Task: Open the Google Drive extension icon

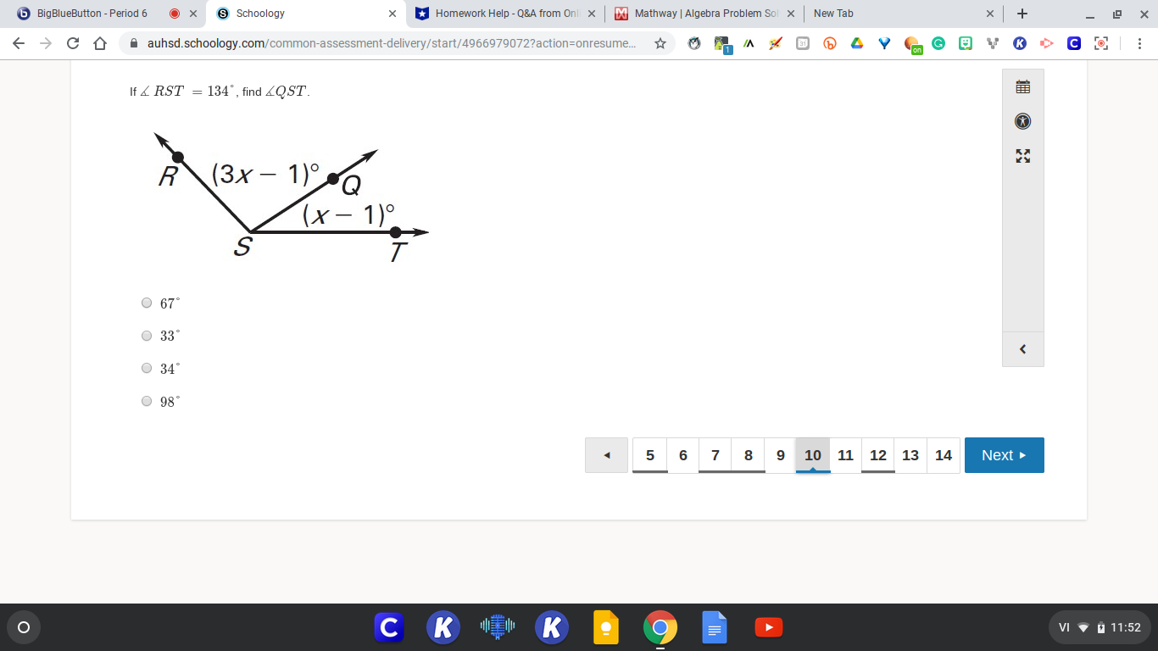Action: pyautogui.click(x=856, y=43)
